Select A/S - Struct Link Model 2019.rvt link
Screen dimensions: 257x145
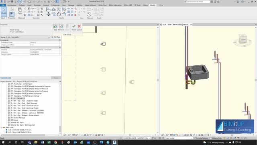[20, 132]
